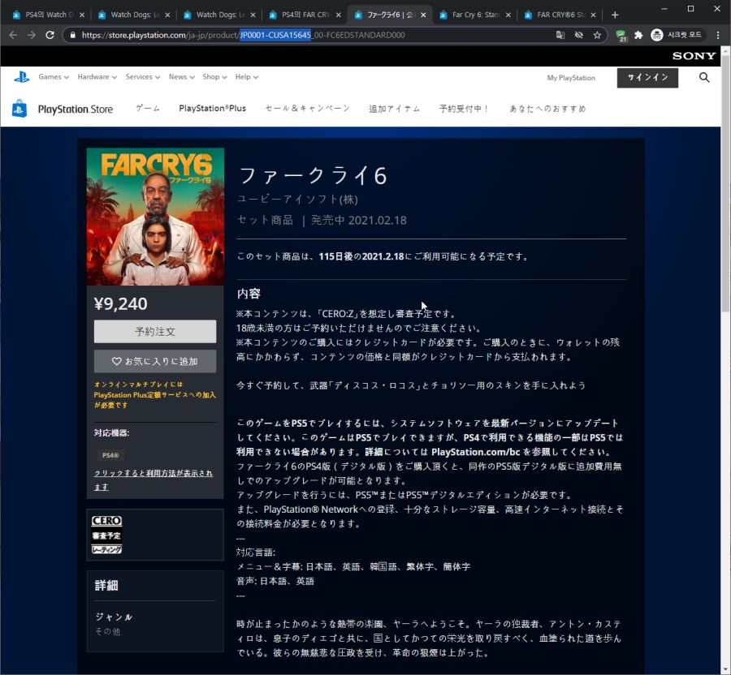Open site search with the magnifier icon
Image resolution: width=731 pixels, height=675 pixels.
coord(704,78)
